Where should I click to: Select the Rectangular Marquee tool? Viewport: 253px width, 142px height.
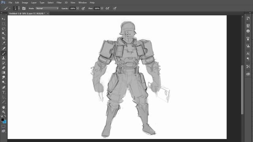coord(4,24)
